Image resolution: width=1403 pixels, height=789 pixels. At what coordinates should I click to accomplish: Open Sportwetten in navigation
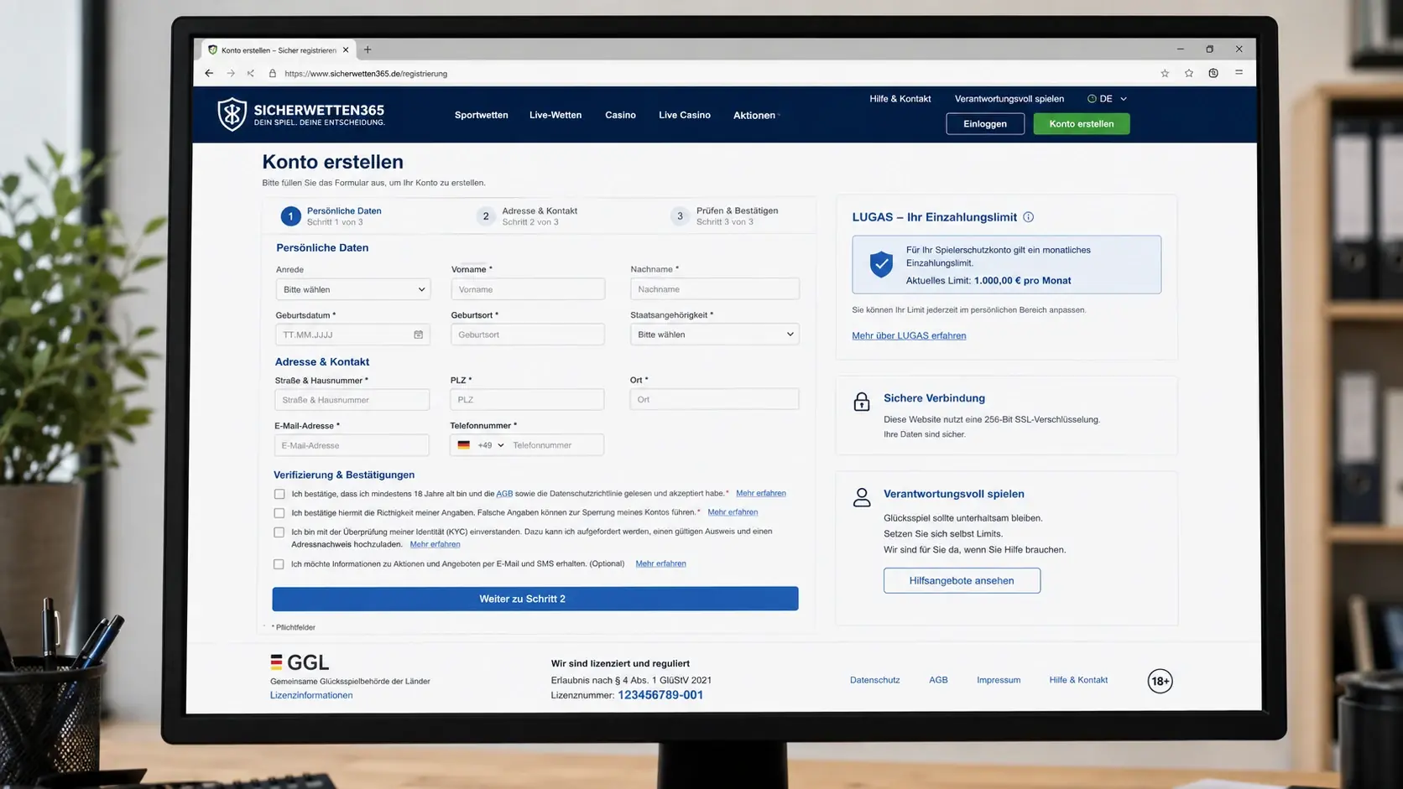pos(481,115)
